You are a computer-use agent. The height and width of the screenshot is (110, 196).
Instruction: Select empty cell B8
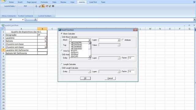[42, 53]
